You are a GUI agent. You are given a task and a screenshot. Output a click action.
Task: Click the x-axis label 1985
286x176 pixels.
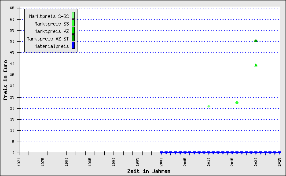(x=90, y=162)
